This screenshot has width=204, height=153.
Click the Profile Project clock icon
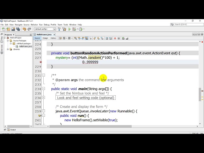(81, 29)
